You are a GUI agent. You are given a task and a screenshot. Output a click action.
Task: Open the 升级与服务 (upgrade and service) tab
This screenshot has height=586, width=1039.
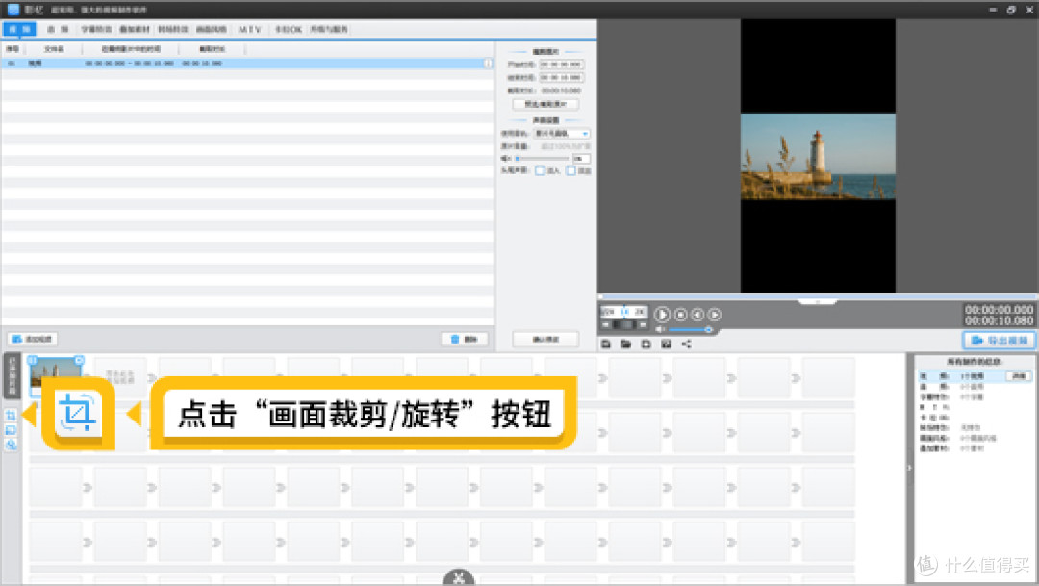[329, 29]
